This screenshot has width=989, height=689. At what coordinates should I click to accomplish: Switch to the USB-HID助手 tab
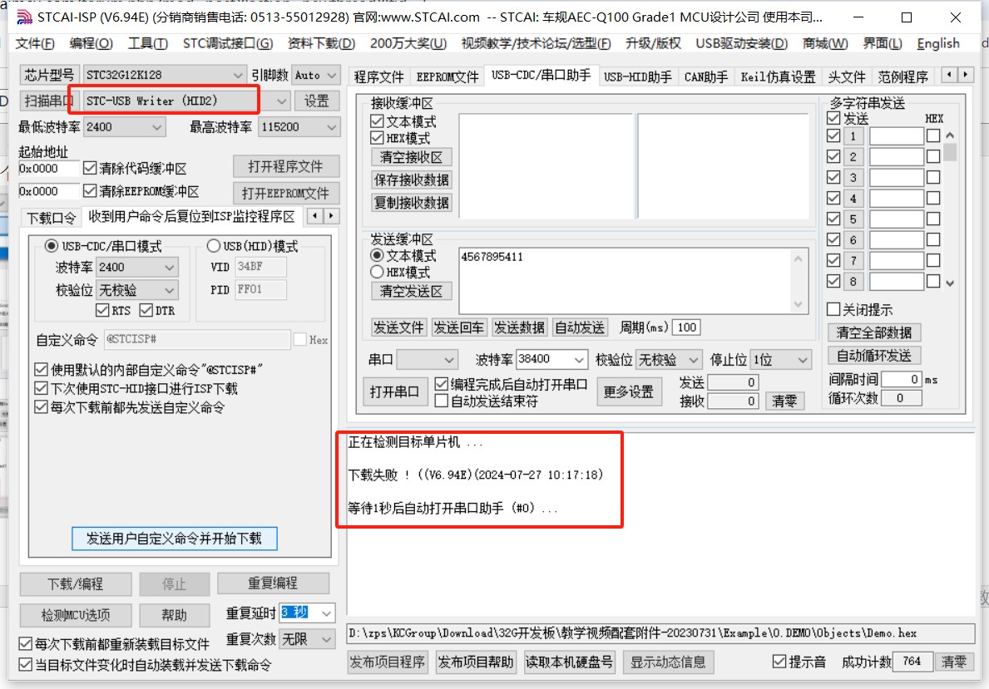(x=638, y=77)
